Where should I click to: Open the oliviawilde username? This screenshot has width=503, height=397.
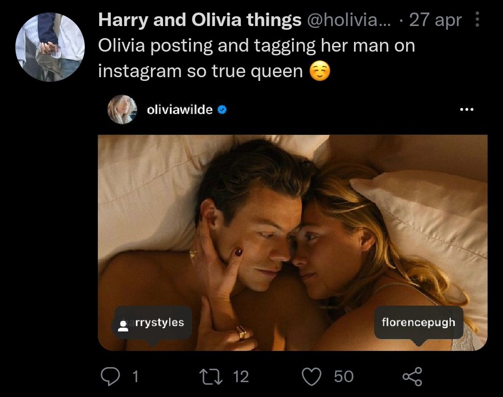point(180,110)
